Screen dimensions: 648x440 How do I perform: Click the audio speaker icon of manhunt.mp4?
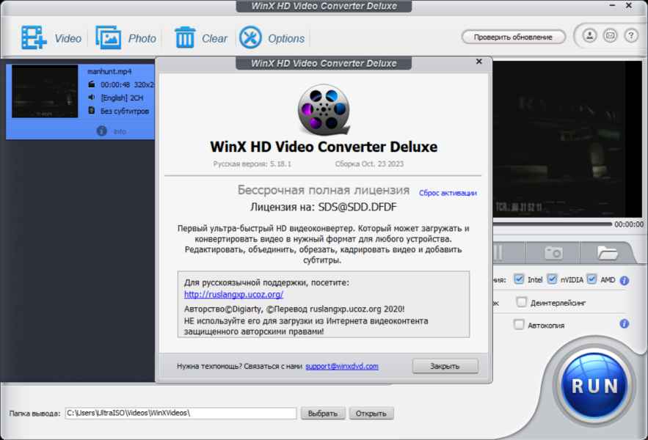point(92,98)
